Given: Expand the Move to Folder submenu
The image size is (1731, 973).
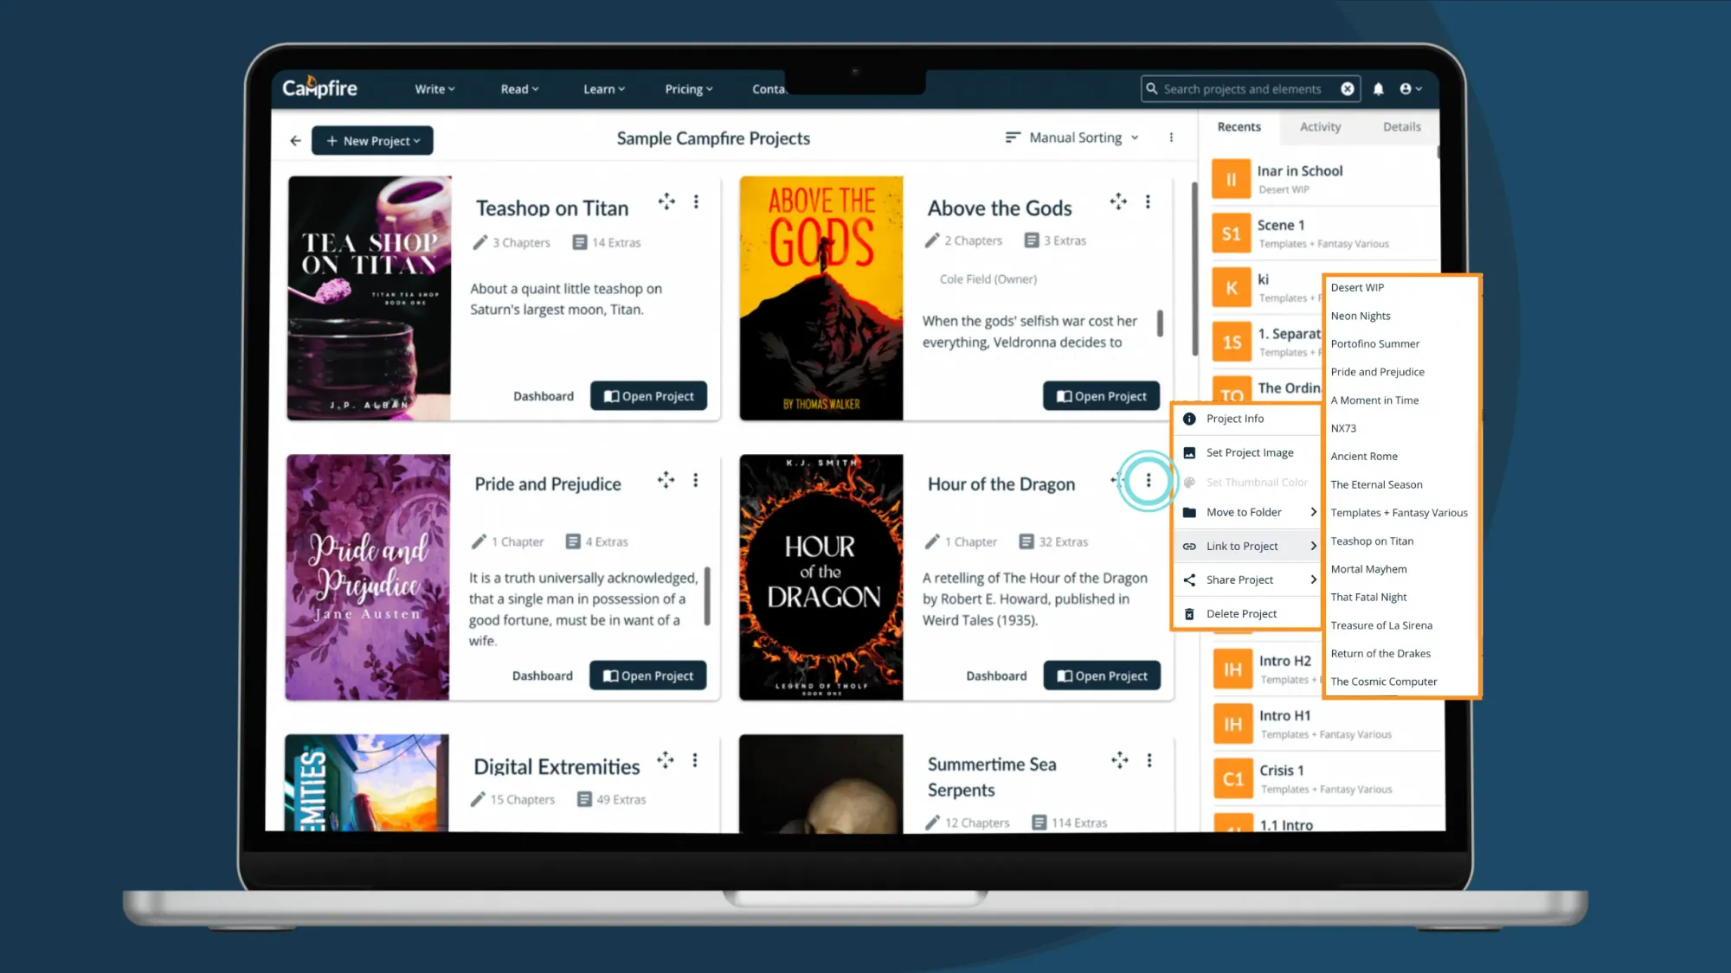Looking at the screenshot, I should [x=1247, y=512].
